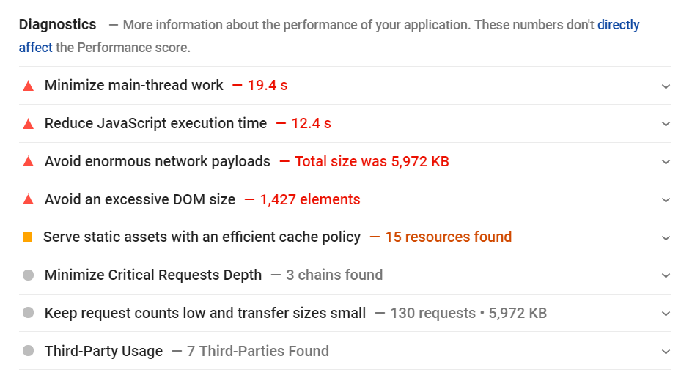
Task: Expand Avoid an excessive DOM size chevron
Action: 666,200
